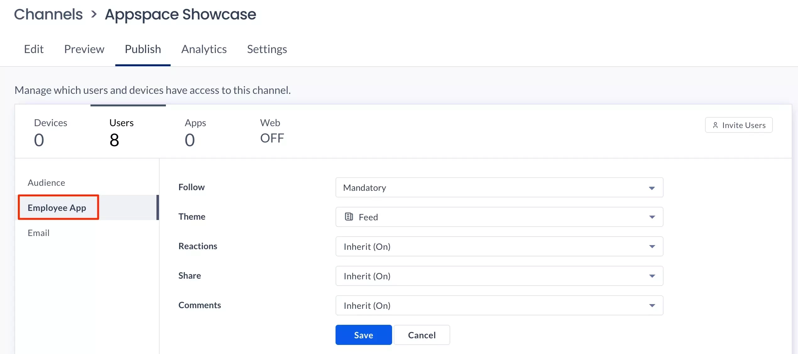798x354 pixels.
Task: Switch to the Edit tab
Action: coord(34,49)
